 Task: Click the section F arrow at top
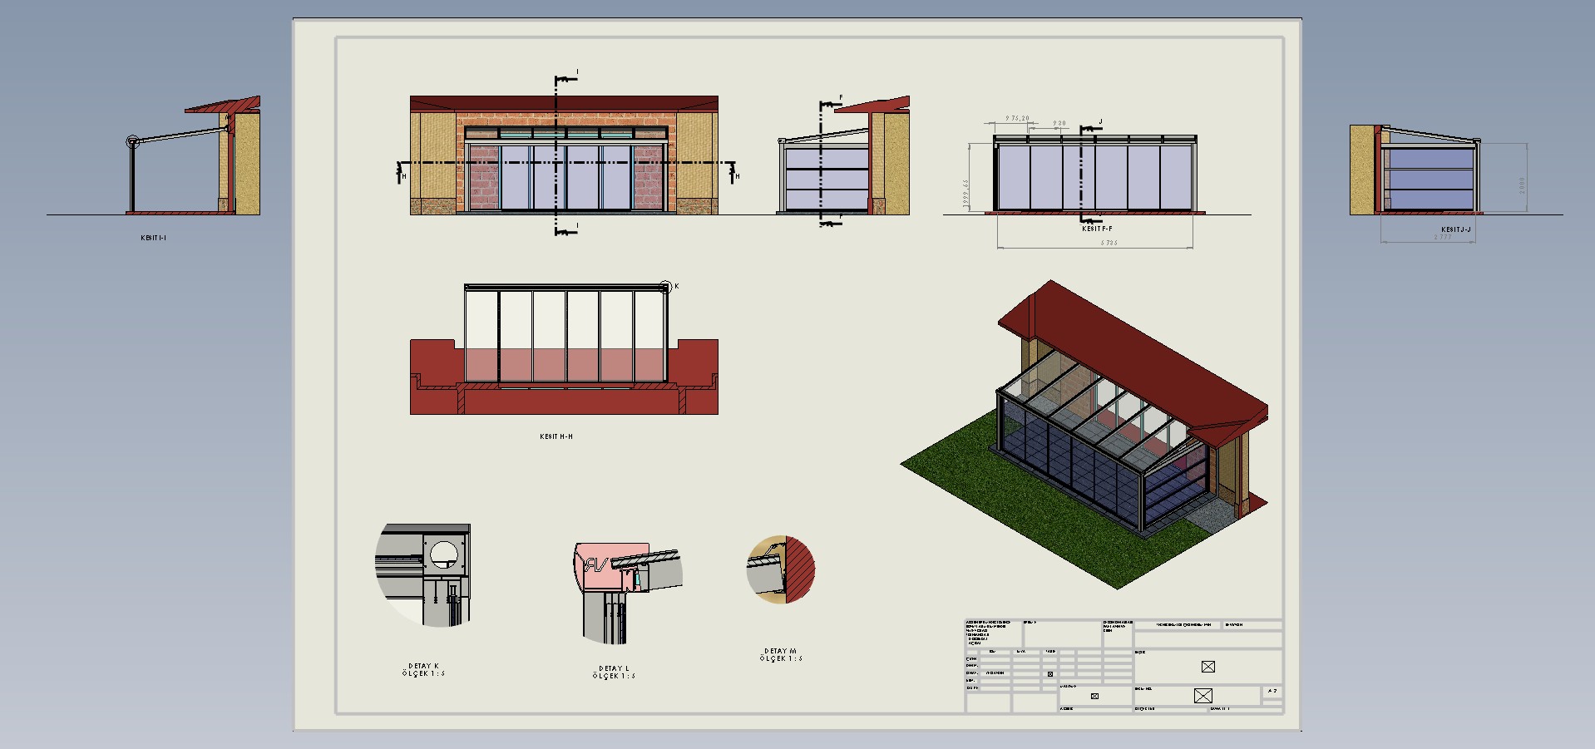click(x=830, y=103)
